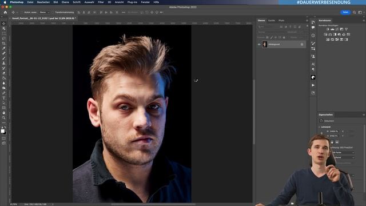
Task: Select the Eyedropper tool
Action: [4, 48]
